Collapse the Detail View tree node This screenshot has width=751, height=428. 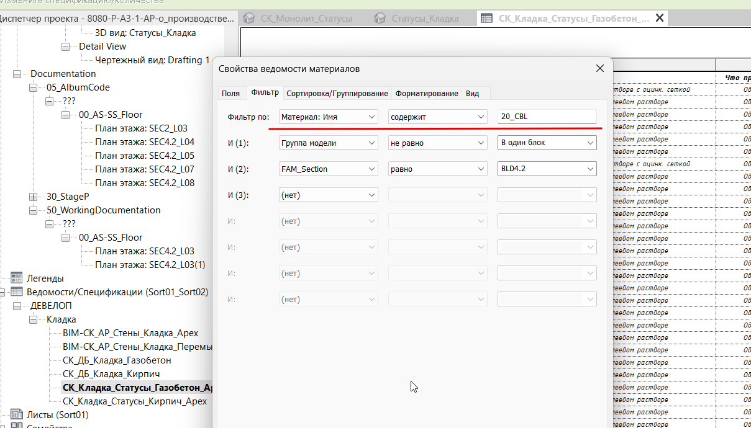(66, 47)
